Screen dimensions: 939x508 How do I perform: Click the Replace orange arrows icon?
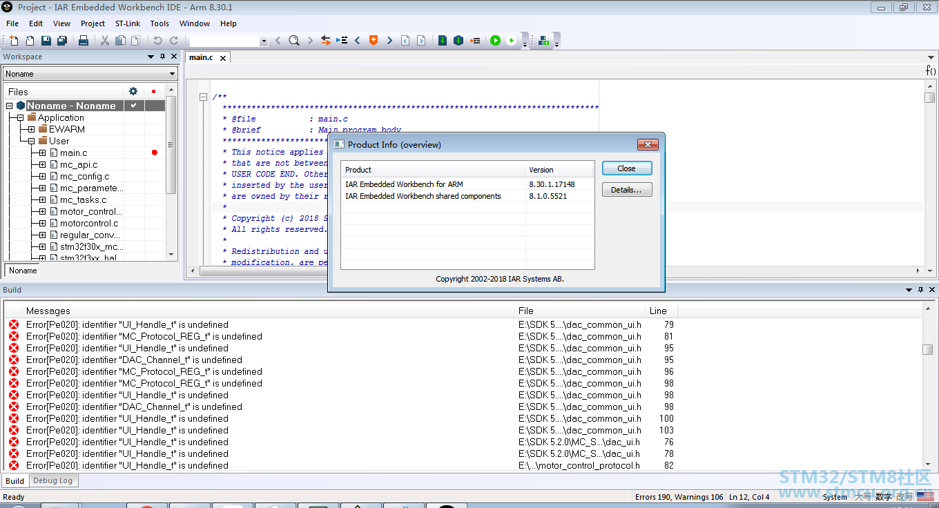pyautogui.click(x=326, y=41)
